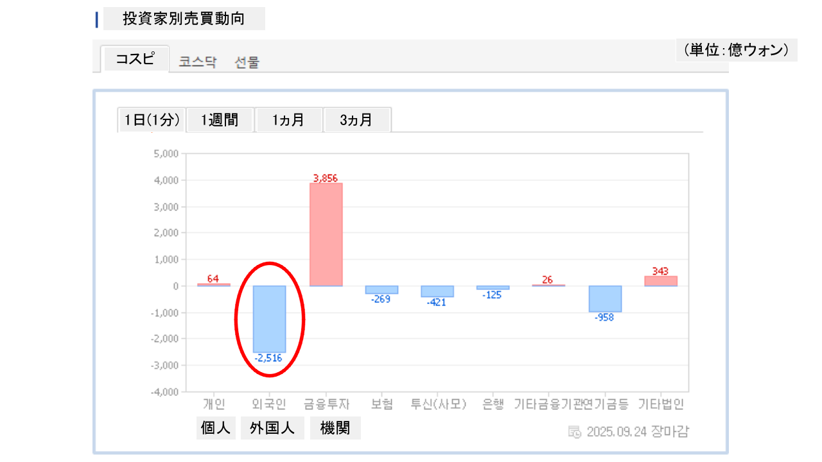Click the blue -269 보험 bar
This screenshot has width=822, height=462.
tap(381, 289)
